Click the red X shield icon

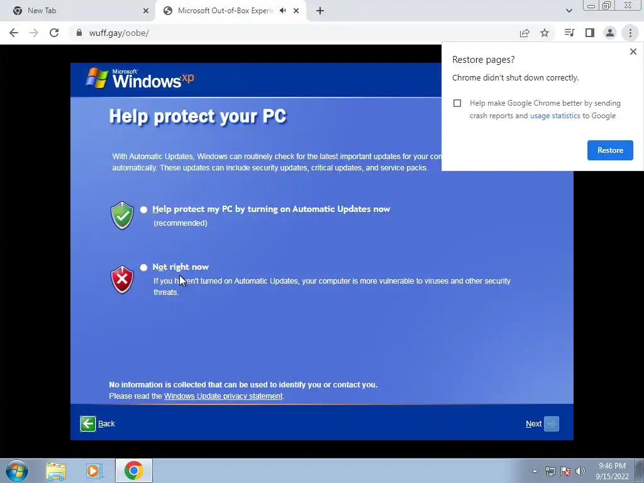click(122, 280)
